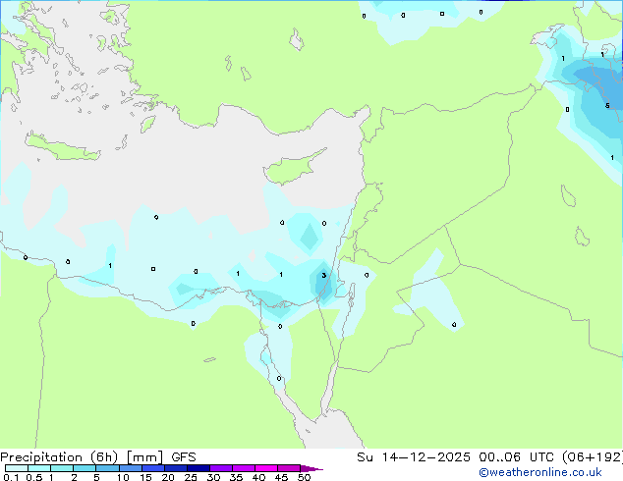Click the legend label 10
Image resolution: width=623 pixels, height=481 pixels.
point(123,477)
